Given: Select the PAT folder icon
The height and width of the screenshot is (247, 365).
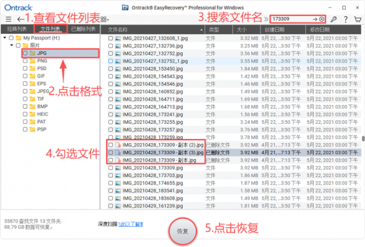Looking at the screenshot, I should click(x=32, y=122).
